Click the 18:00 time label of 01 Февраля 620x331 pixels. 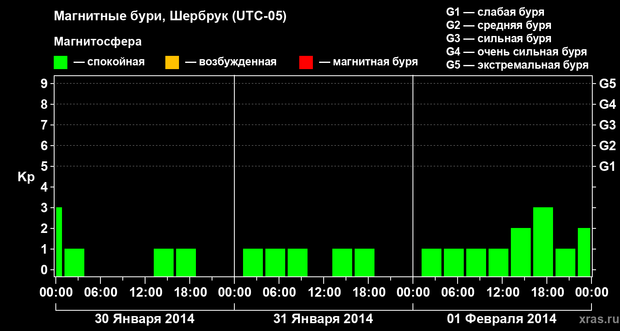[547, 292]
